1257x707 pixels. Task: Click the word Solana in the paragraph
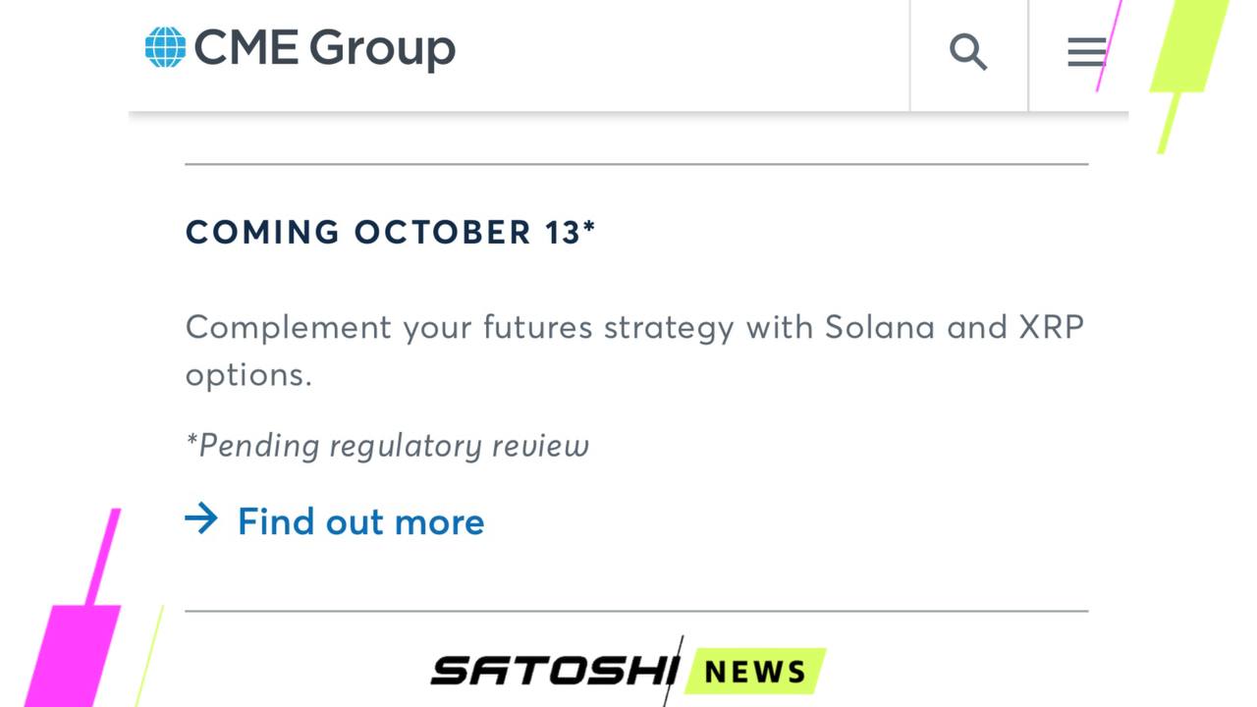click(879, 327)
